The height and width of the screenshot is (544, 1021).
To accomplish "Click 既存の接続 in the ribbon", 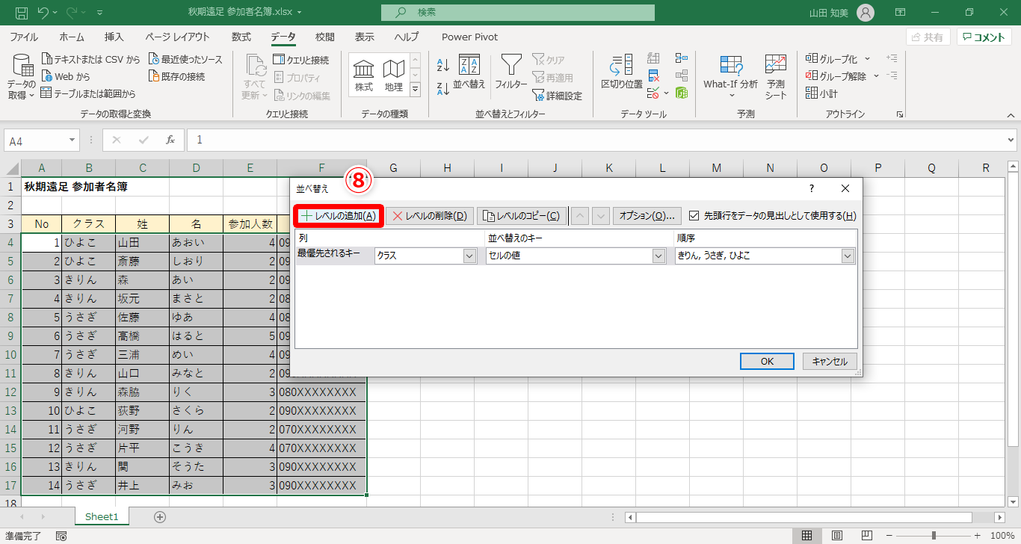I will point(176,76).
